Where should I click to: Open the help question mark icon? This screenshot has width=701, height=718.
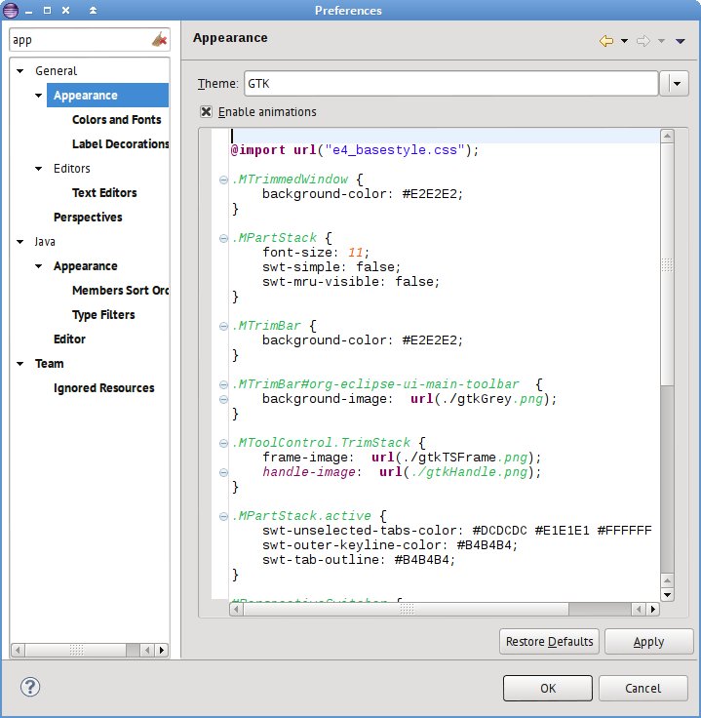click(30, 687)
